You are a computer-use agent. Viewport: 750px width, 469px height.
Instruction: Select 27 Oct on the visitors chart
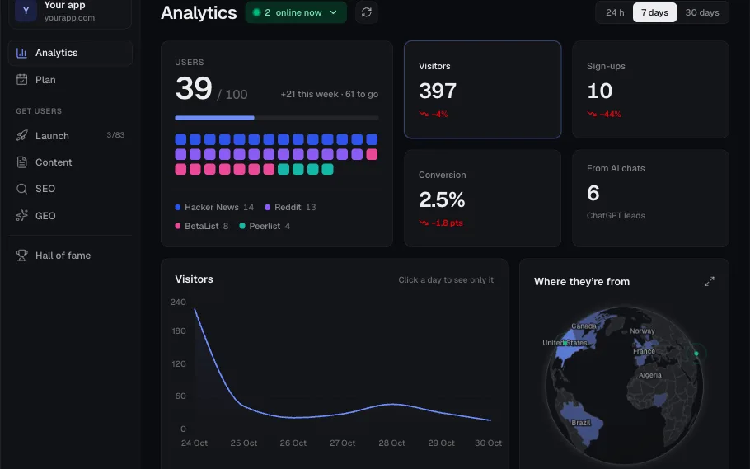click(343, 443)
